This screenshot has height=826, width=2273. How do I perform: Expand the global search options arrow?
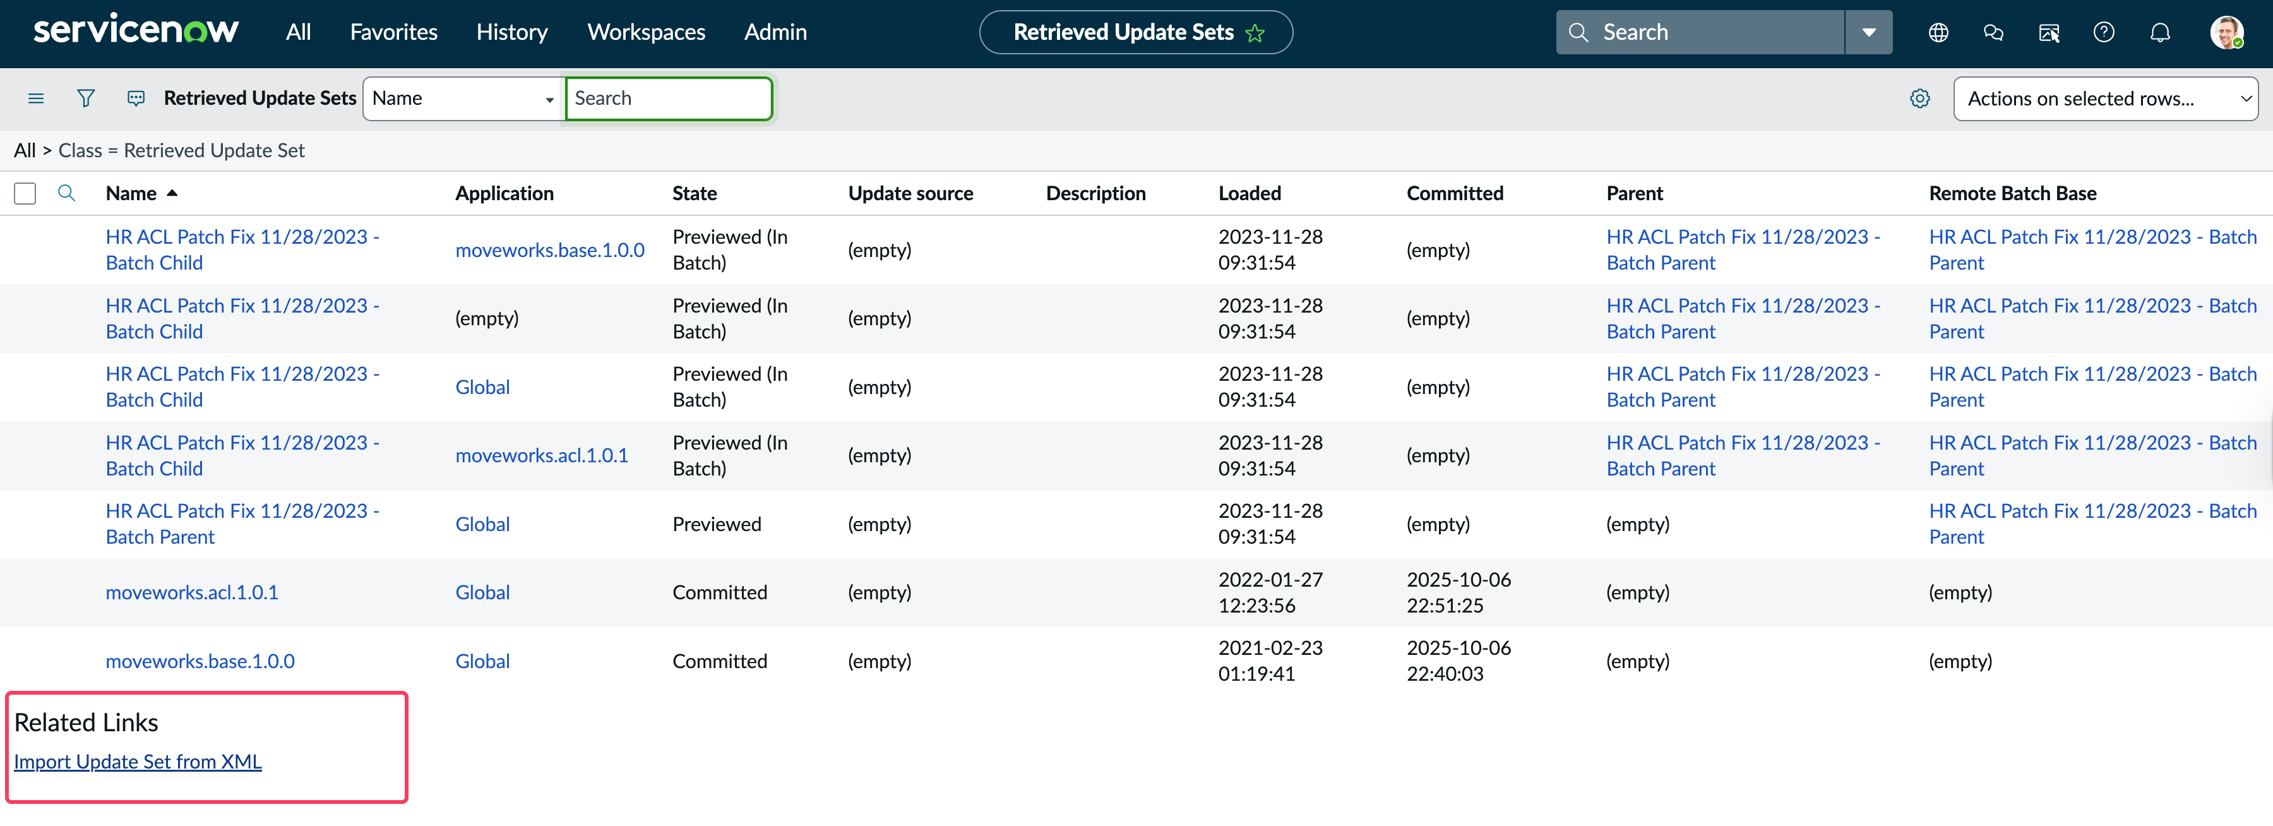1868,33
